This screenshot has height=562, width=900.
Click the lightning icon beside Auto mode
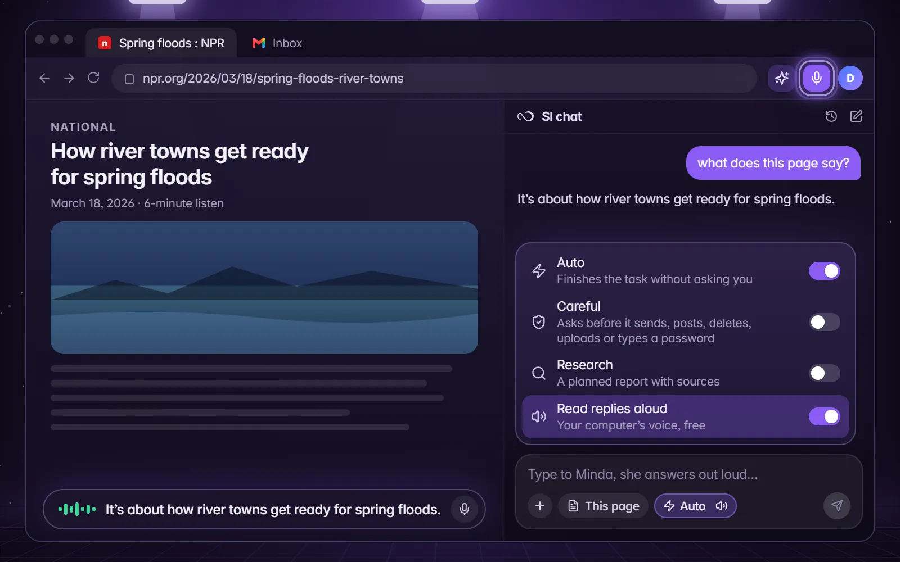point(539,271)
